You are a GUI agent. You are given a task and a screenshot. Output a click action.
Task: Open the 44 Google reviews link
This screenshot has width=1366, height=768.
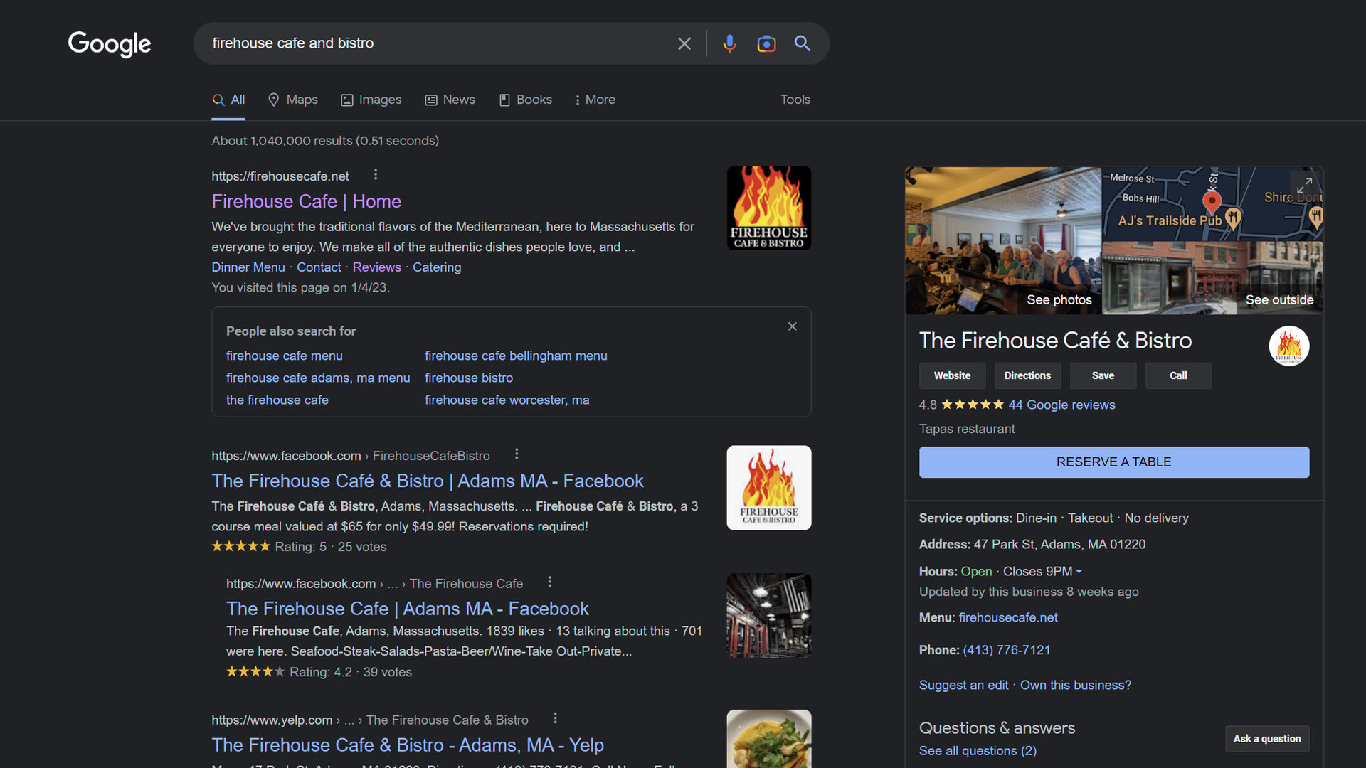(x=1061, y=405)
